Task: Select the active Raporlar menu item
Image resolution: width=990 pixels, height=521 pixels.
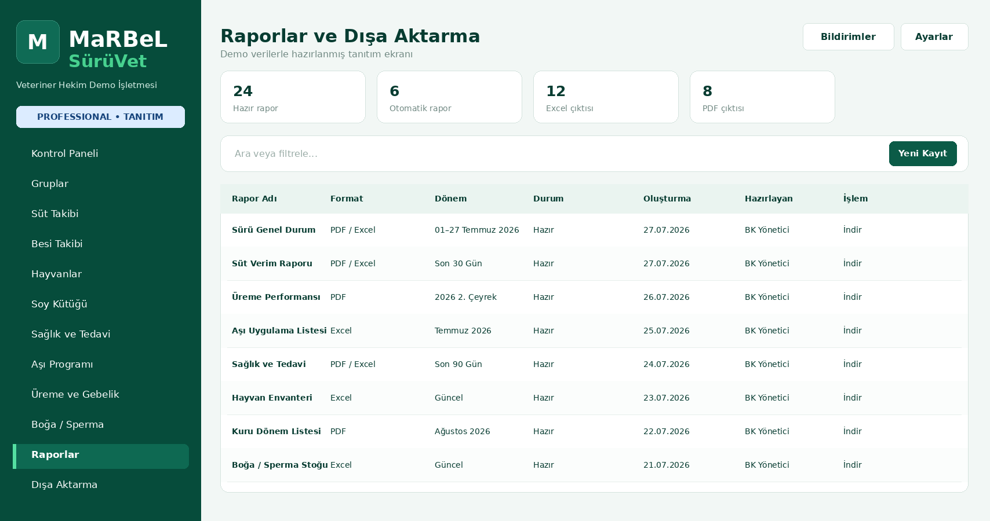Action: tap(101, 456)
